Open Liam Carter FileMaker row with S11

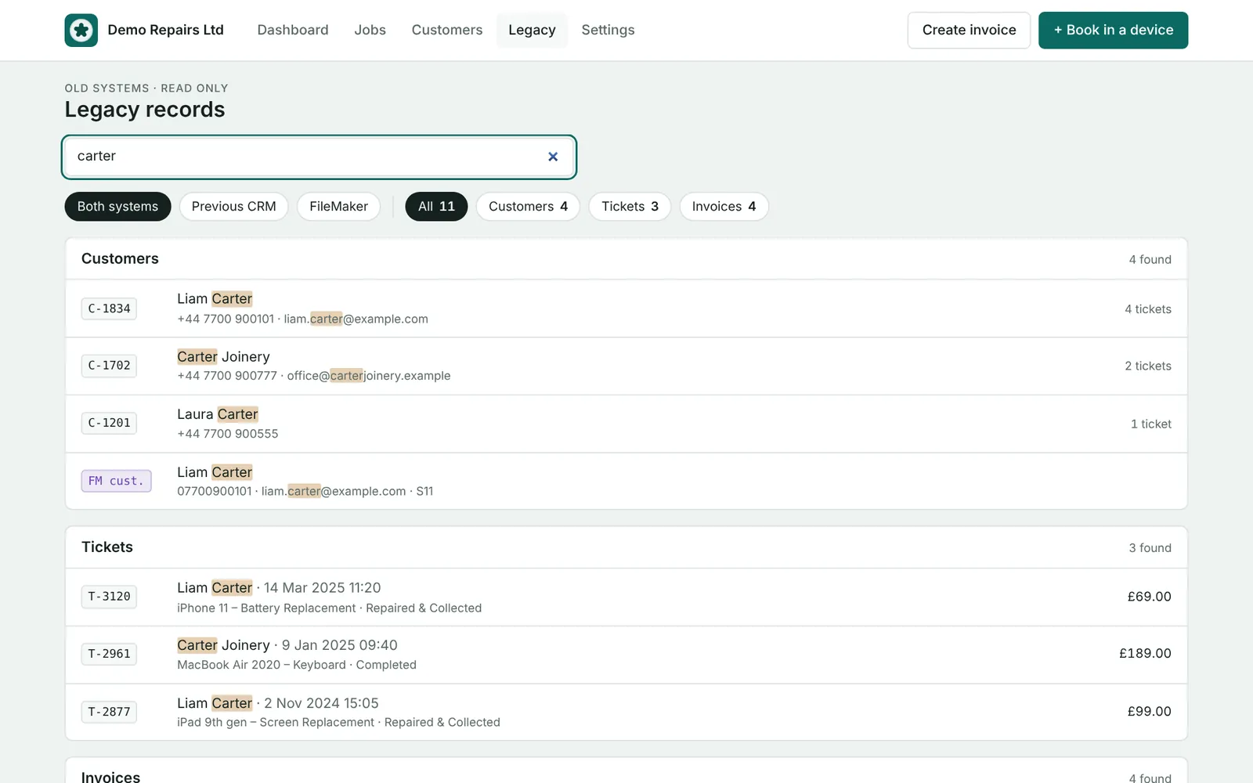click(626, 481)
